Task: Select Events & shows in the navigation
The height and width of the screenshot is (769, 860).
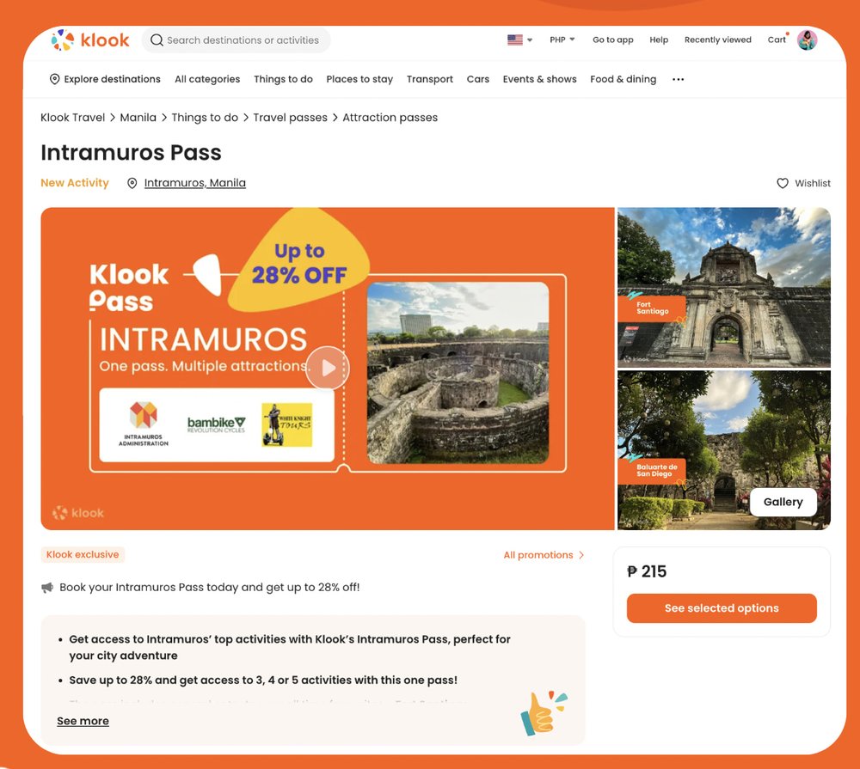Action: (x=539, y=79)
